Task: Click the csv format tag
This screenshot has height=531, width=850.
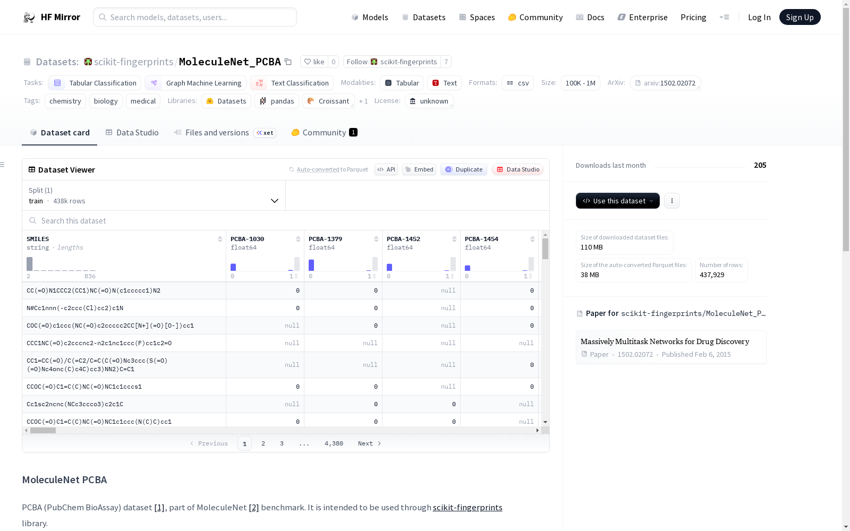Action: [x=517, y=83]
